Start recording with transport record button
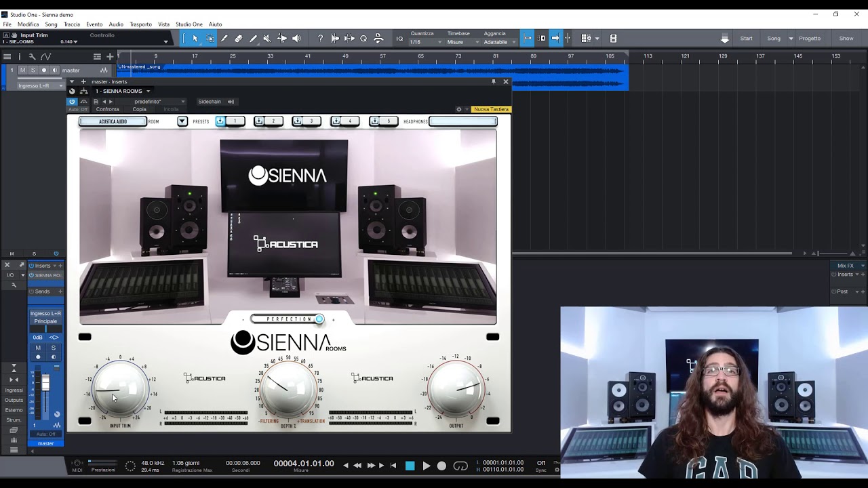 [x=441, y=466]
